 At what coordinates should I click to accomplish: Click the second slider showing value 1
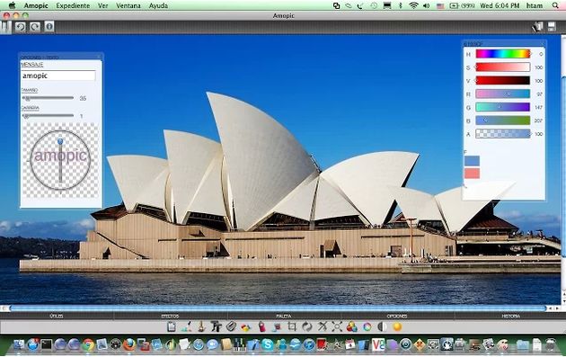(48, 116)
